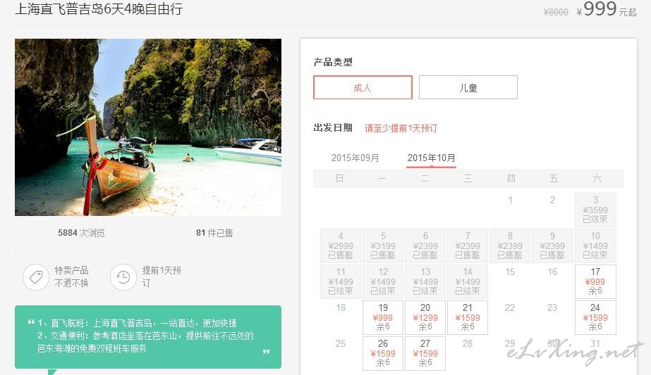Switch to the 2015年09月 month tab

(355, 158)
